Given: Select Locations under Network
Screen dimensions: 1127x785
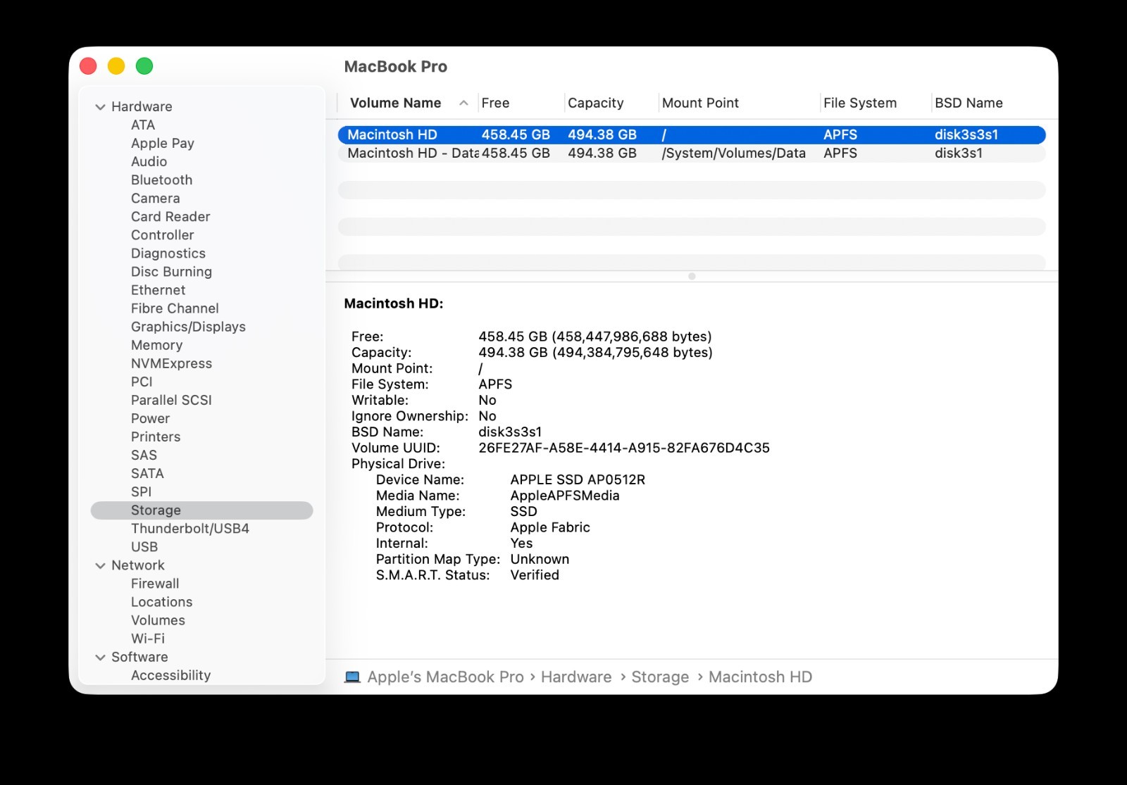Looking at the screenshot, I should pos(161,601).
